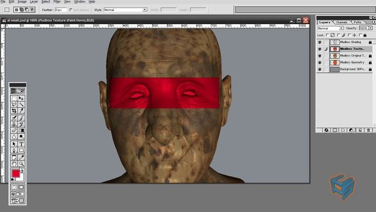Select the Eraser tool
The width and height of the screenshot is (376, 212).
point(14,131)
